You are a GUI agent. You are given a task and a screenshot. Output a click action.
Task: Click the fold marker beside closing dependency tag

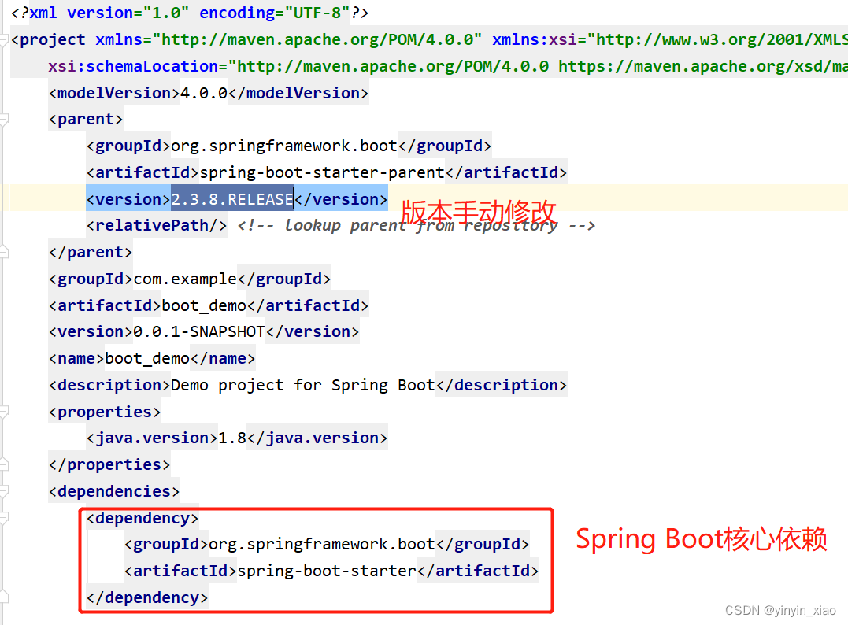(x=3, y=597)
